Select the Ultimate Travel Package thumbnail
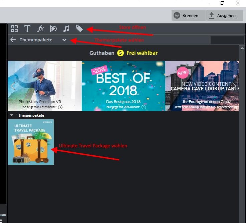This screenshot has height=223, width=246. pyautogui.click(x=31, y=142)
